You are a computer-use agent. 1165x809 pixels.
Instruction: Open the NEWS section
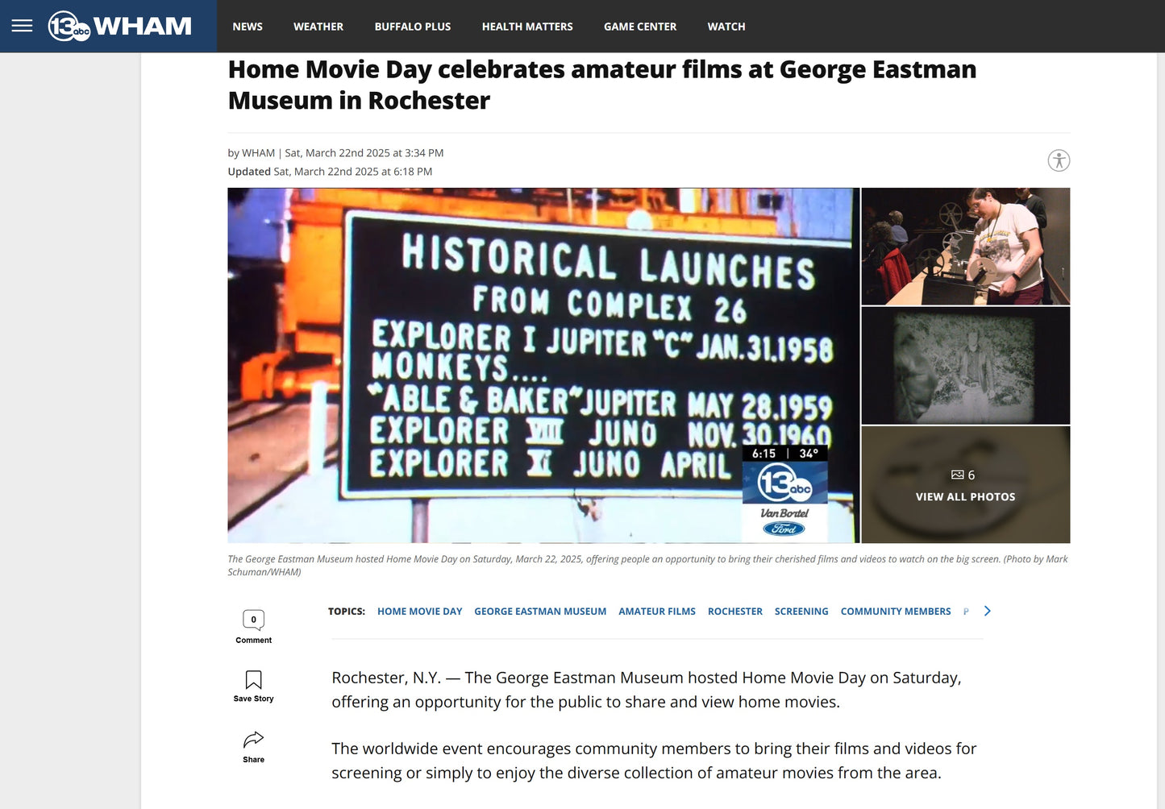[247, 26]
